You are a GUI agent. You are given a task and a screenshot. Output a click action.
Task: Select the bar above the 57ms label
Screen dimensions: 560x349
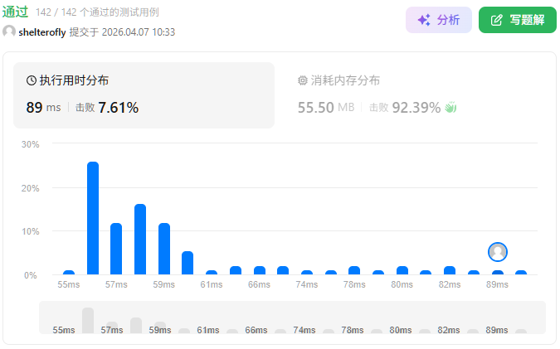pyautogui.click(x=116, y=249)
